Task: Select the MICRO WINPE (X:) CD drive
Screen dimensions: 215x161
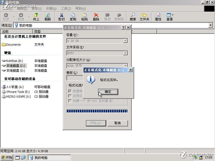Action: pyautogui.click(x=4, y=97)
